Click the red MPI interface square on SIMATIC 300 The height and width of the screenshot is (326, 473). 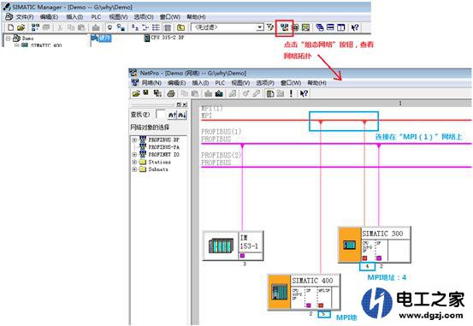point(364,258)
